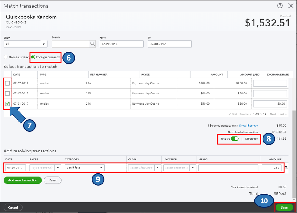Click the Reset button
This screenshot has height=213, width=297.
point(53,180)
